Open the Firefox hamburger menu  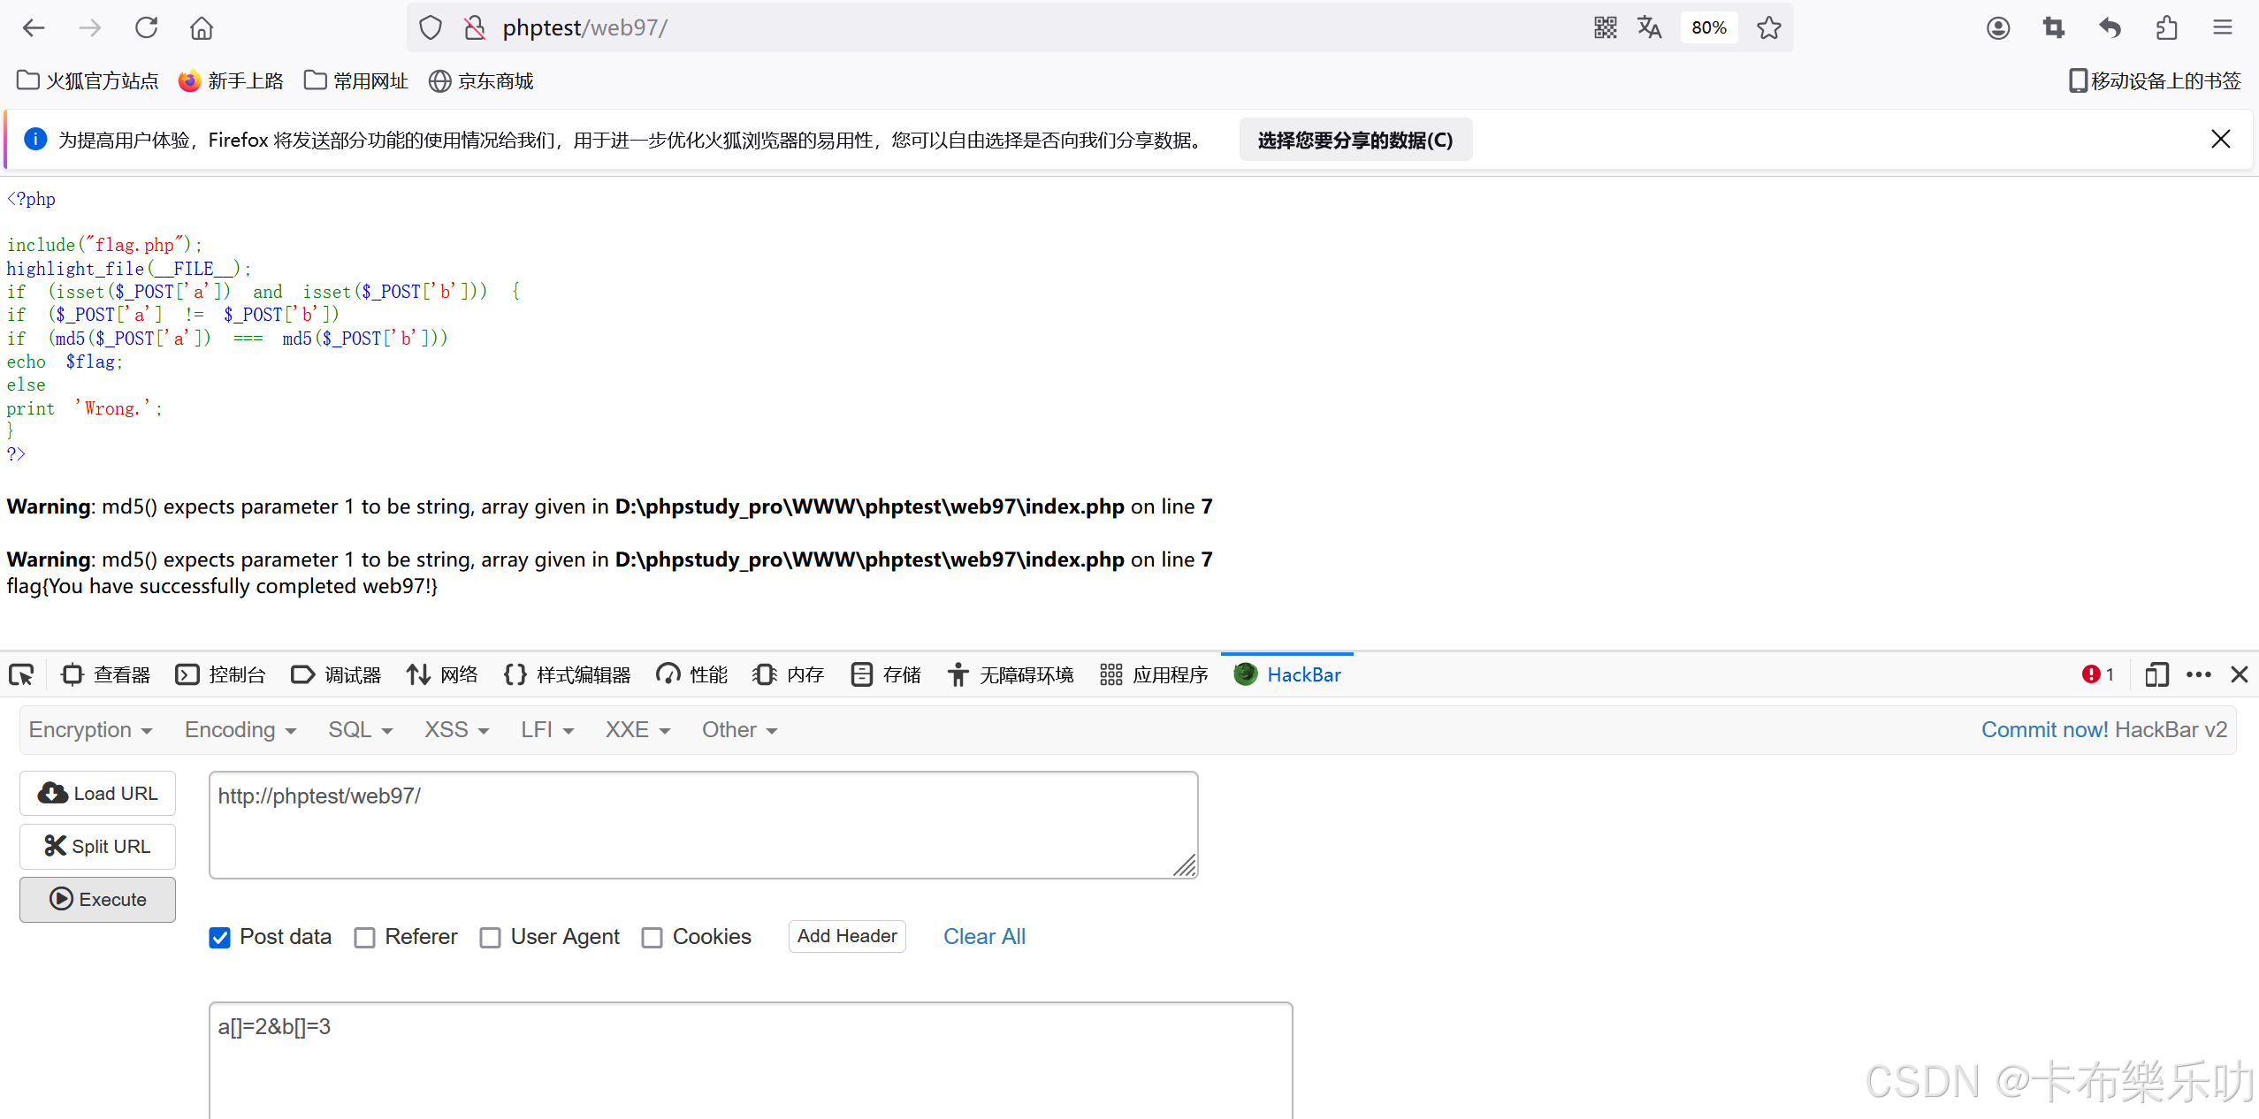click(x=2222, y=28)
